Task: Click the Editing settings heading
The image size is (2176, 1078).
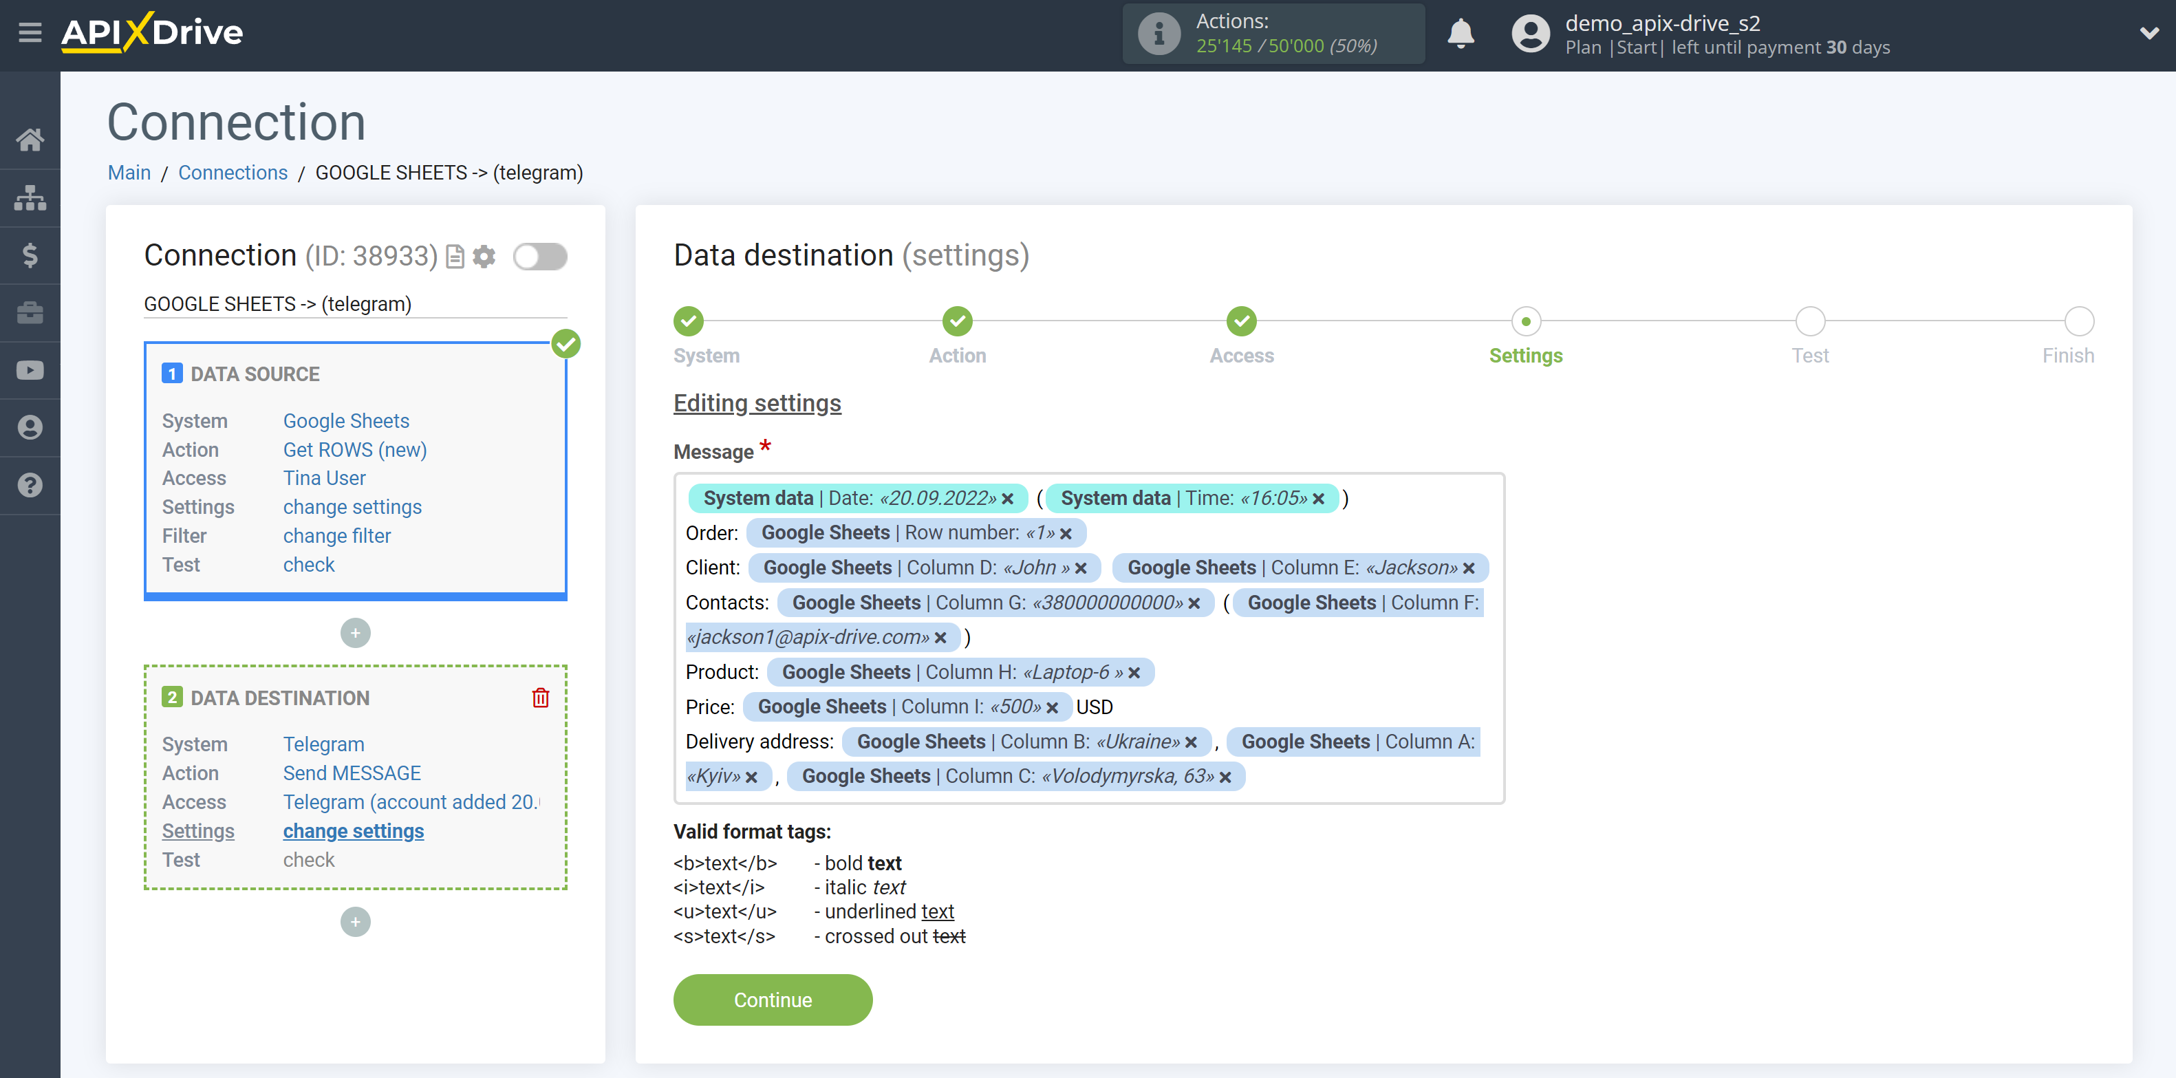Action: point(757,403)
